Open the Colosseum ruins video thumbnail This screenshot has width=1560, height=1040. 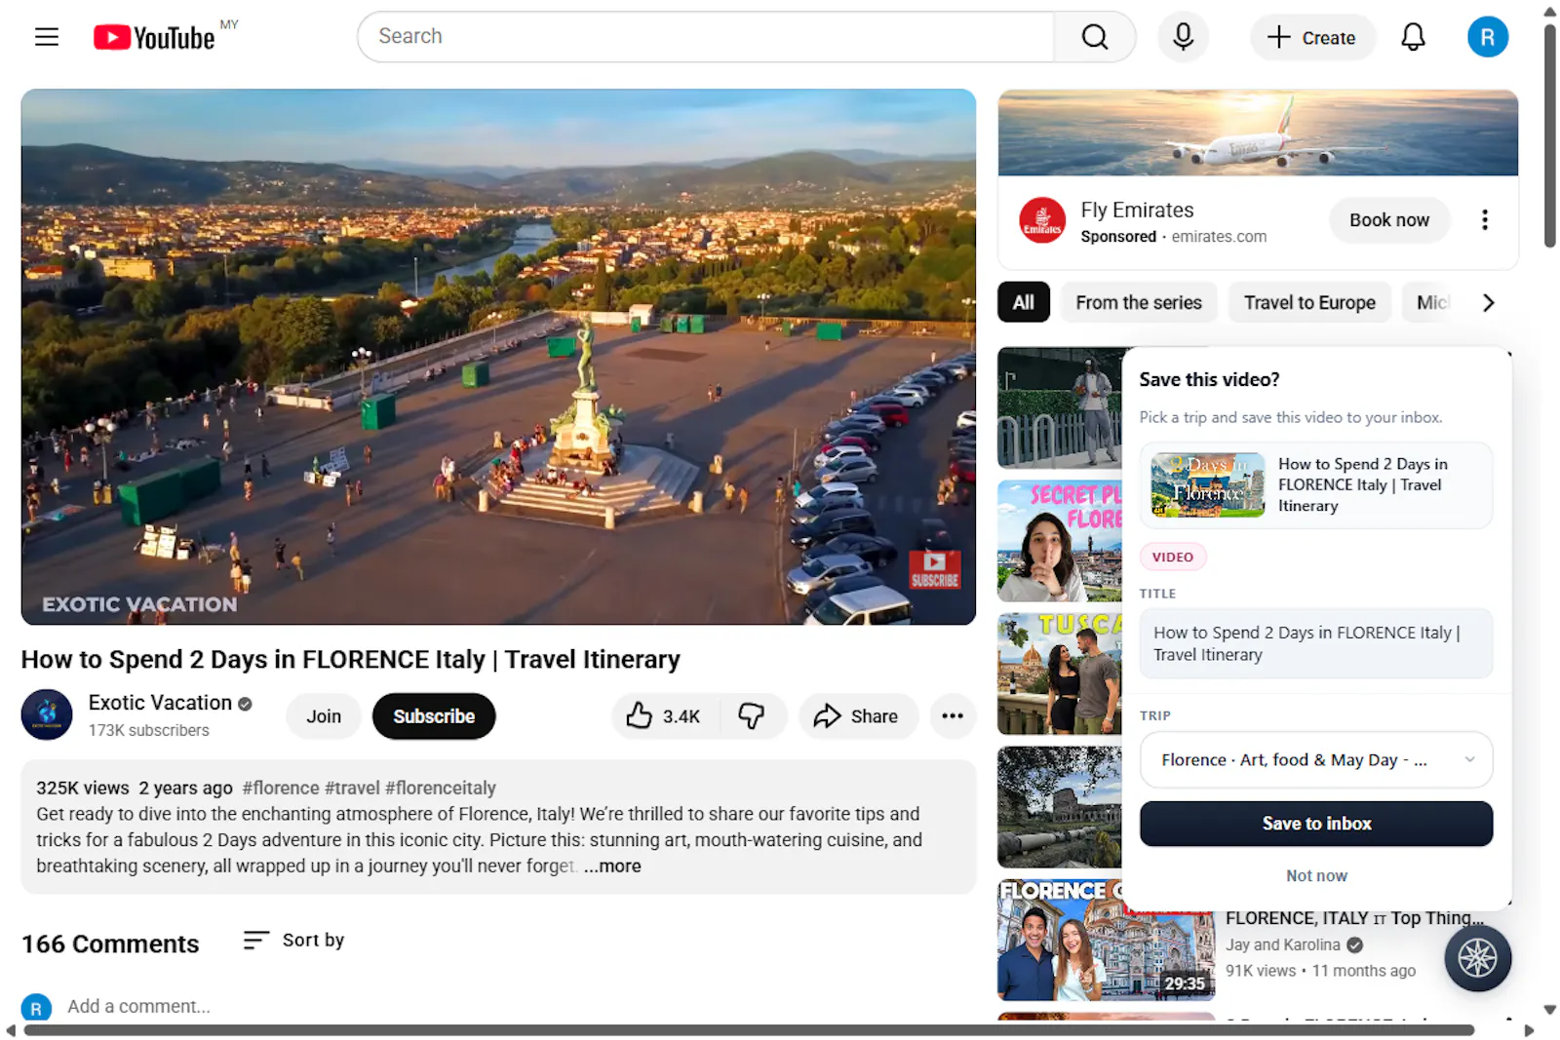1060,807
